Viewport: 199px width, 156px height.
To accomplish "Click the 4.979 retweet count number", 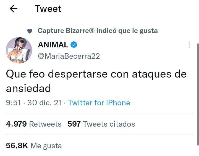I will (16, 124).
